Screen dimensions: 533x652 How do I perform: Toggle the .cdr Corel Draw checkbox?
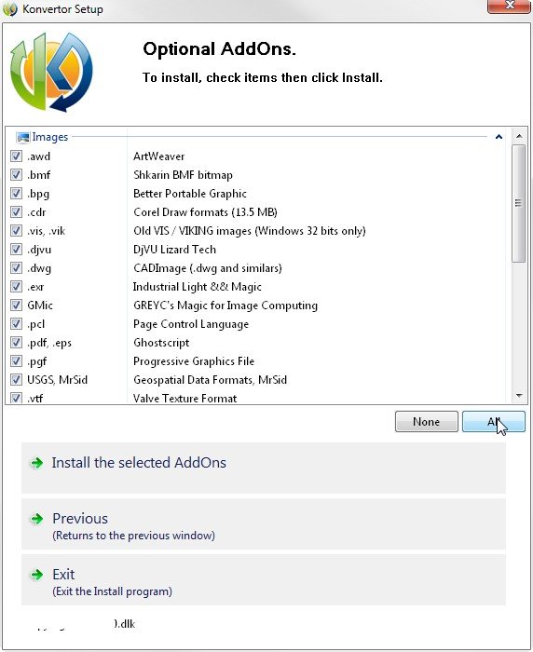coord(16,211)
